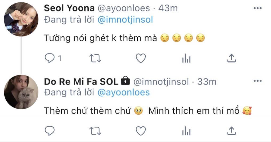Open Do Re Mi Fa SOL's avatar with cat
Screen dimensions: 271x142
point(21,92)
